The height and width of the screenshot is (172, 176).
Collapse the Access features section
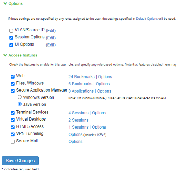(x=5, y=55)
